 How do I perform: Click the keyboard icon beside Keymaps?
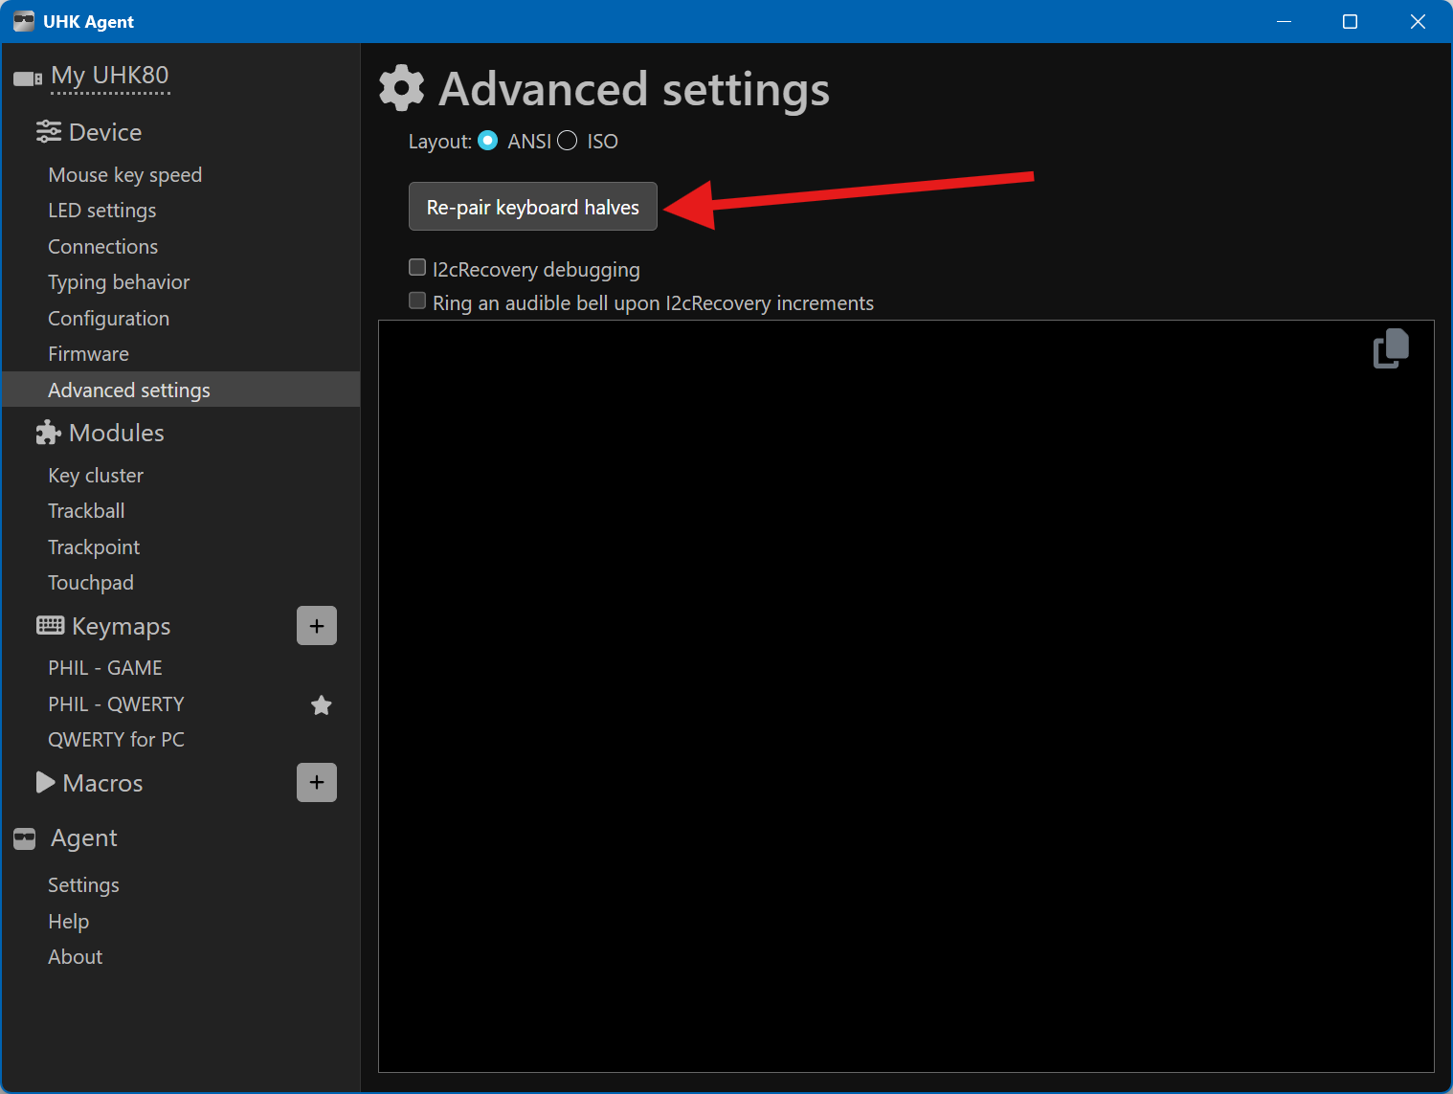pyautogui.click(x=51, y=626)
